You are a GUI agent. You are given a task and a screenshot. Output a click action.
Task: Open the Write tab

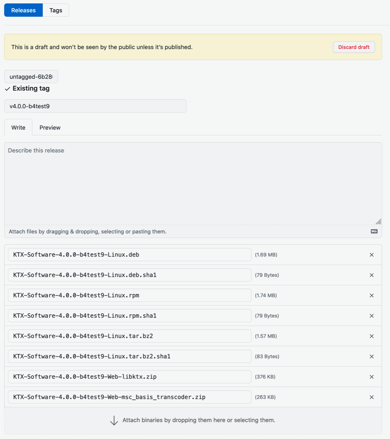point(18,127)
